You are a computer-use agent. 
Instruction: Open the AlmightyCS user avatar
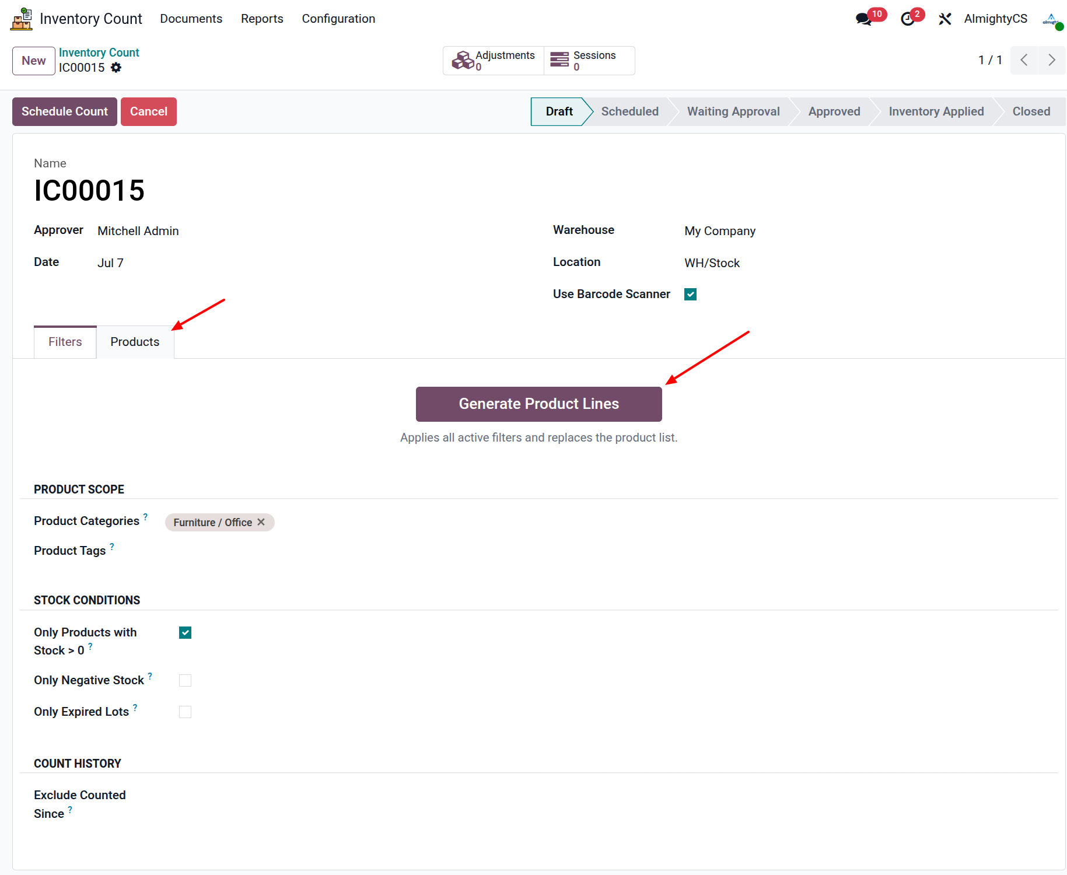1052,19
